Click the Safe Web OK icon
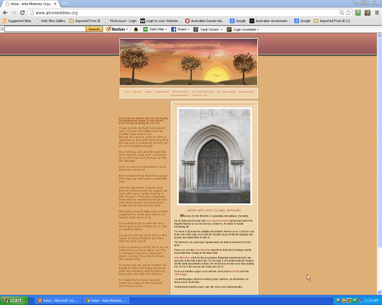 [x=145, y=29]
